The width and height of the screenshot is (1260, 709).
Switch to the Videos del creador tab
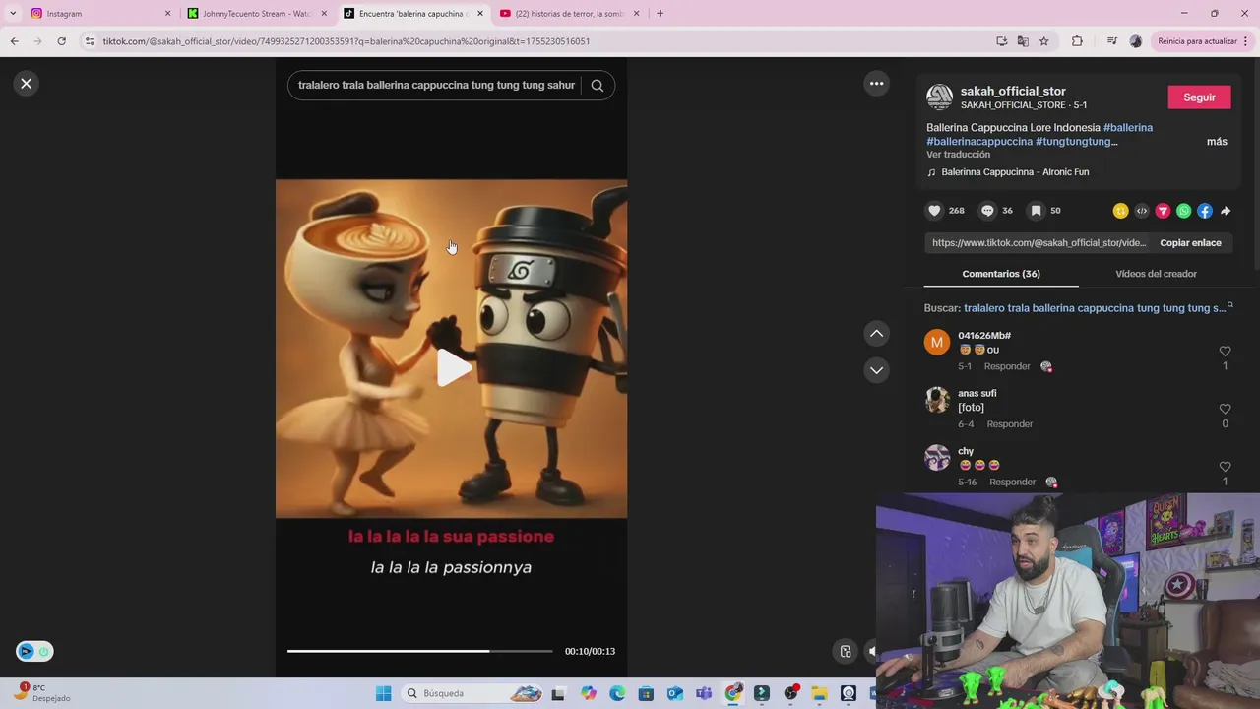pyautogui.click(x=1156, y=274)
